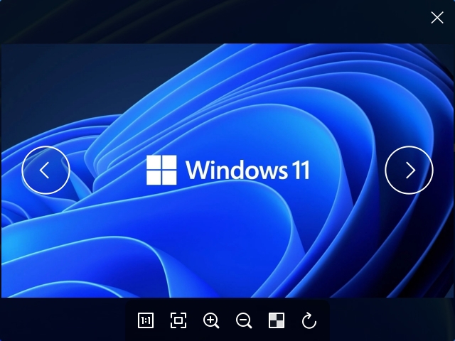Fit image to the window

click(x=178, y=320)
